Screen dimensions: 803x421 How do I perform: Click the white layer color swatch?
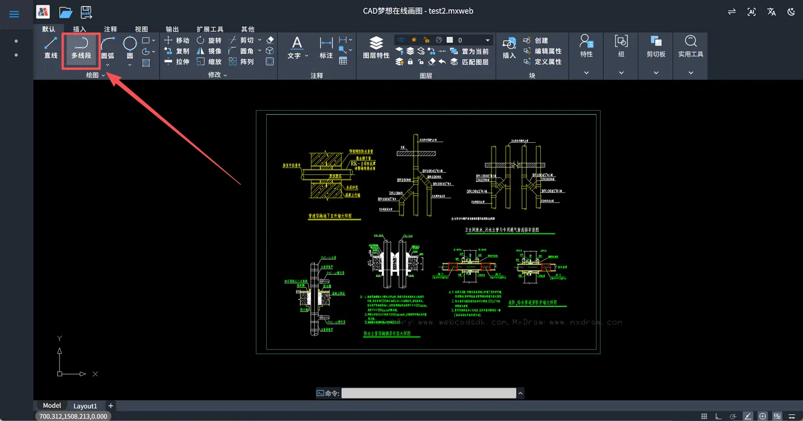(x=450, y=40)
